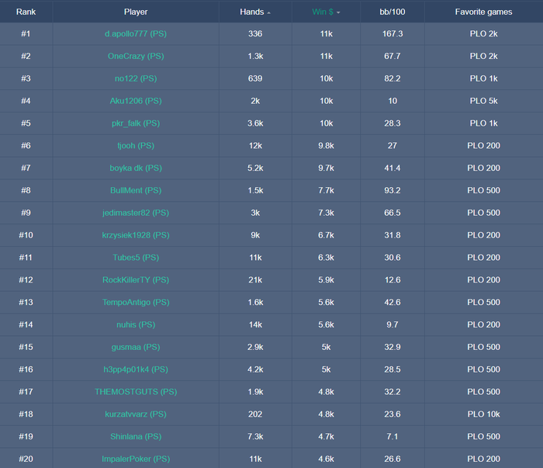Open player gusmaa (PS) profile
543x468 pixels.
[x=136, y=347]
